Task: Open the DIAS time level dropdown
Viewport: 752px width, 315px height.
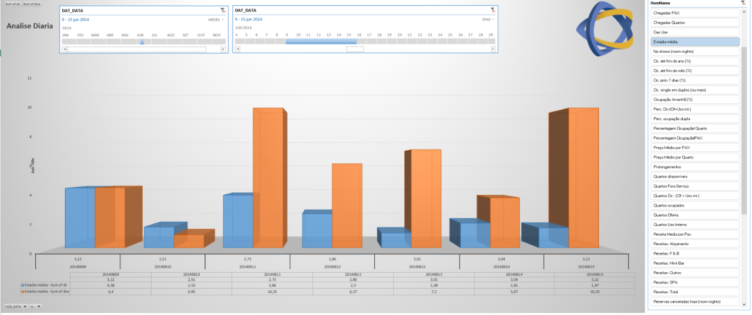Action: (x=487, y=19)
